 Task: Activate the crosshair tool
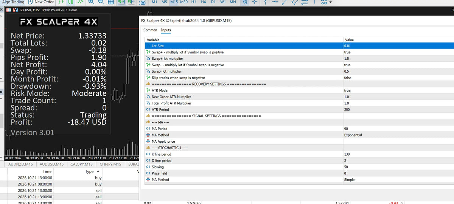click(x=254, y=2)
